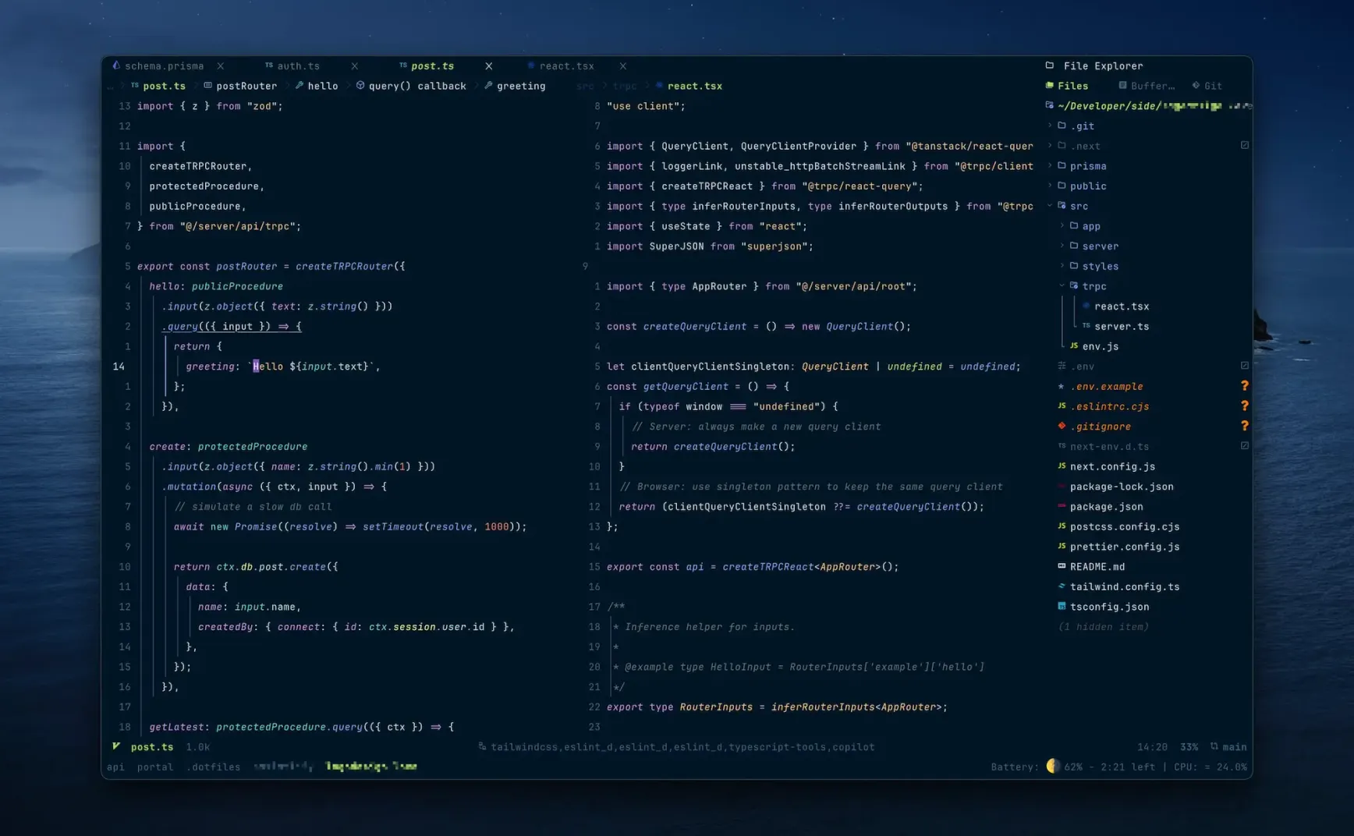
Task: Click the git branch icon next to main
Action: tap(1214, 746)
